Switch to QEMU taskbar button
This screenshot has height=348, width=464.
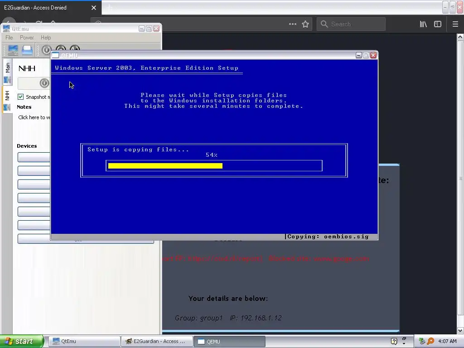(x=229, y=341)
